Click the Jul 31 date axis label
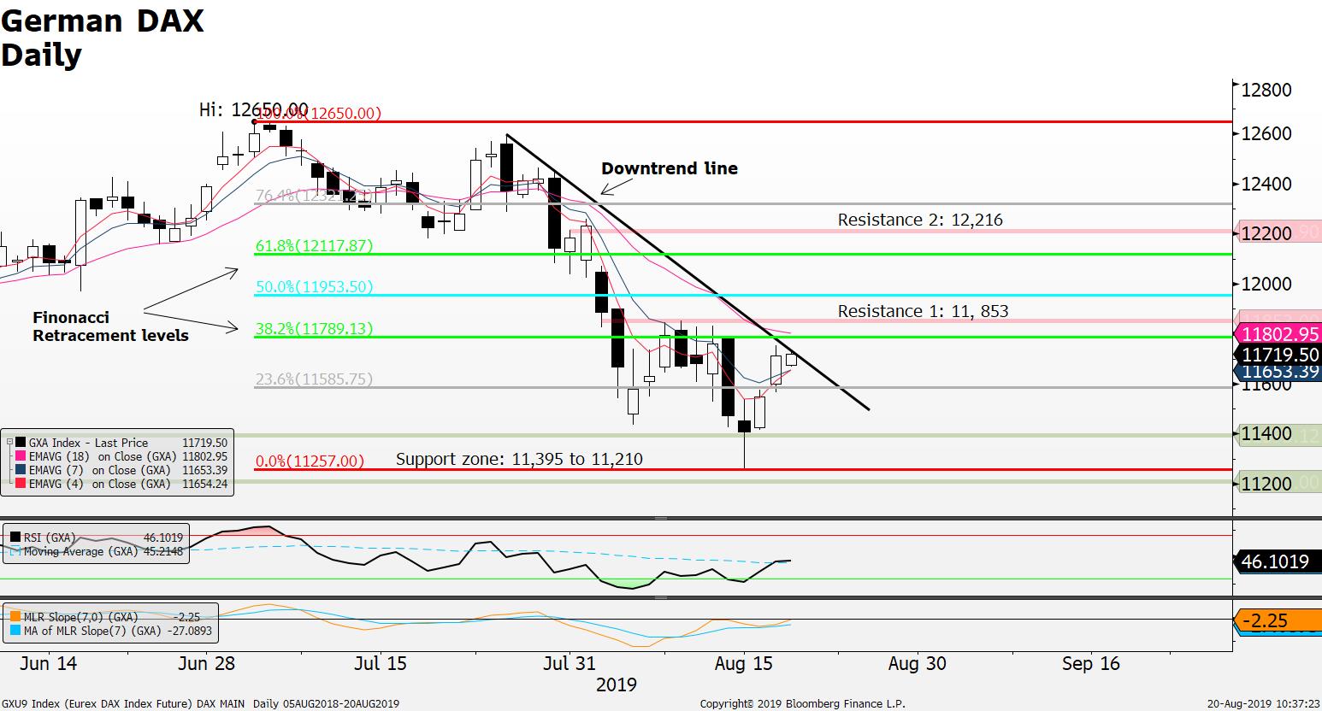 click(x=568, y=663)
